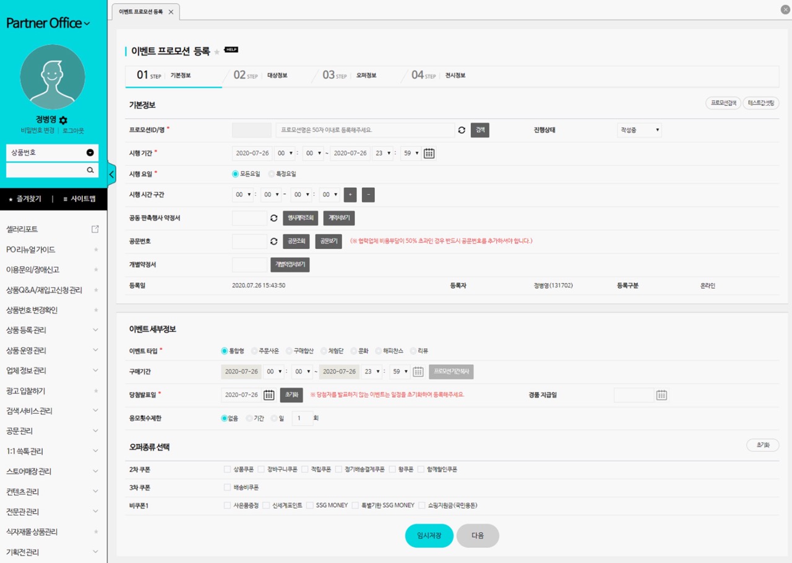Click the HELP badge icon
The image size is (792, 563).
(231, 50)
